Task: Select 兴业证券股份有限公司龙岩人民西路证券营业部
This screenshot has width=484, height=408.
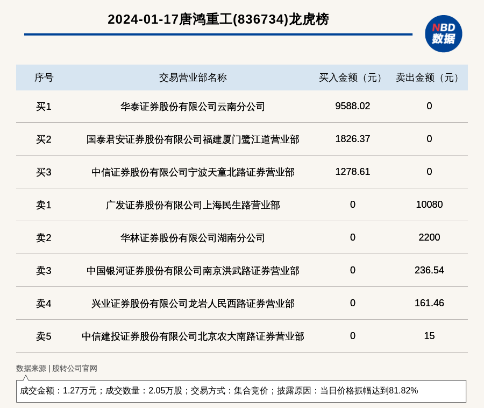Action: [193, 303]
